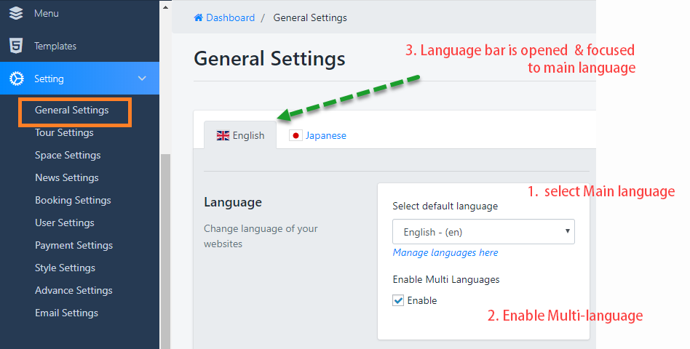Click the Dashboard home icon in breadcrumb

click(x=198, y=17)
